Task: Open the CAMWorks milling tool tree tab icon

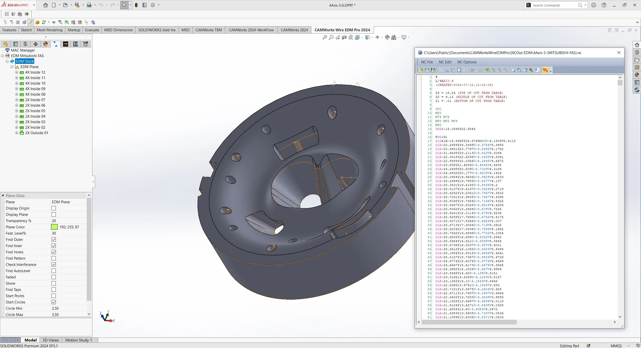Action: coord(86,44)
